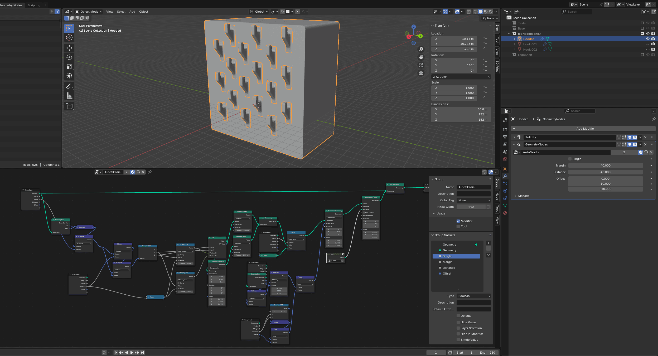Open the Material properties tab
The width and height of the screenshot is (658, 356).
coord(505,213)
